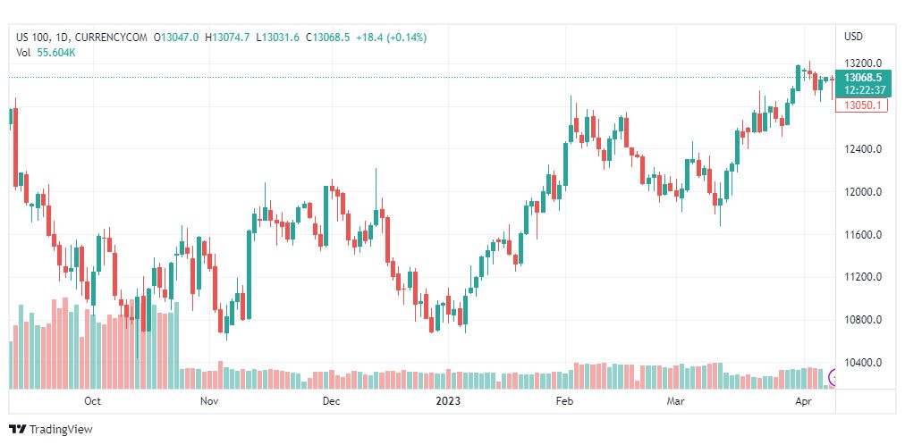Image resolution: width=905 pixels, height=445 pixels.
Task: Click the 13200.0 price axis label
Action: click(862, 63)
